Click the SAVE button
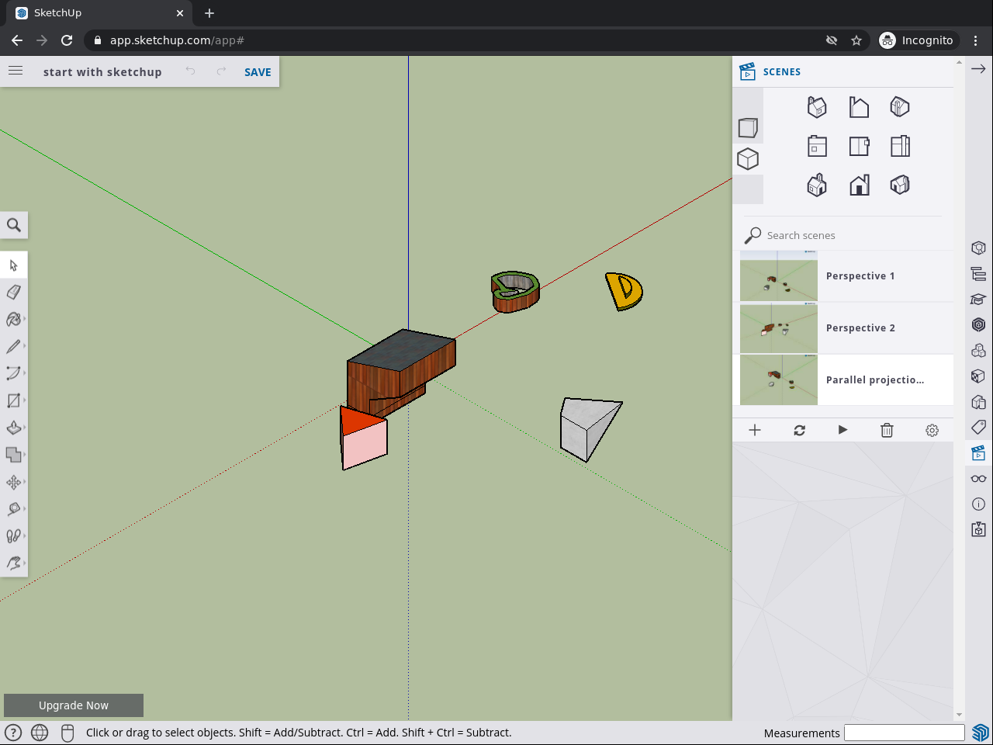993x745 pixels. tap(258, 72)
